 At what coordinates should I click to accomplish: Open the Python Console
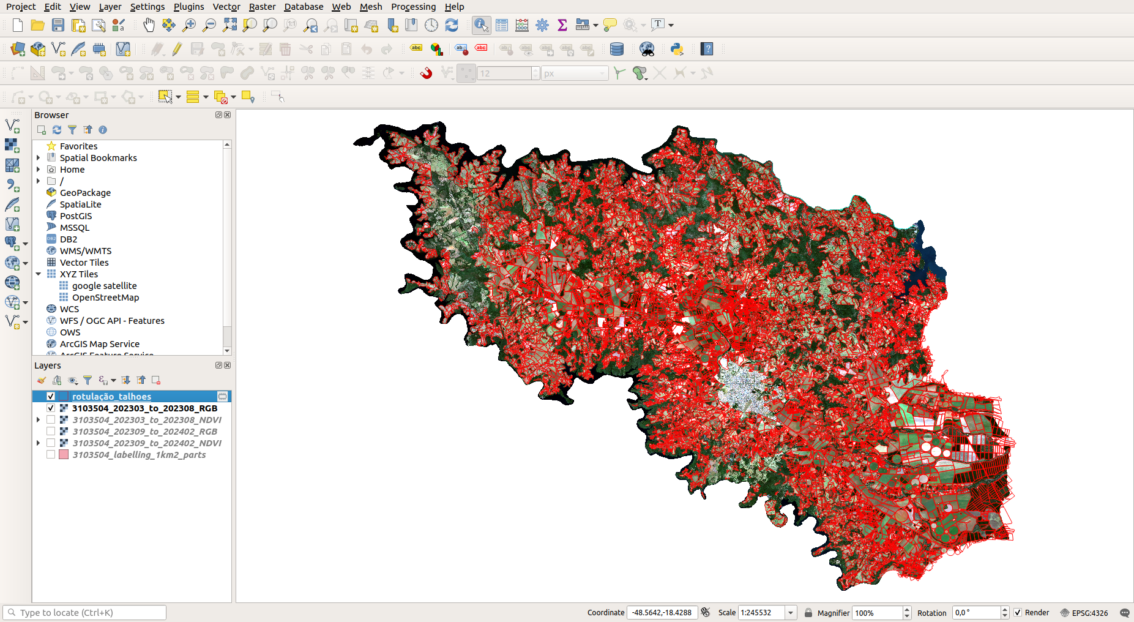677,49
